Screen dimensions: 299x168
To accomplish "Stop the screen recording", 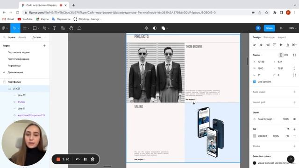I will 58,159.
